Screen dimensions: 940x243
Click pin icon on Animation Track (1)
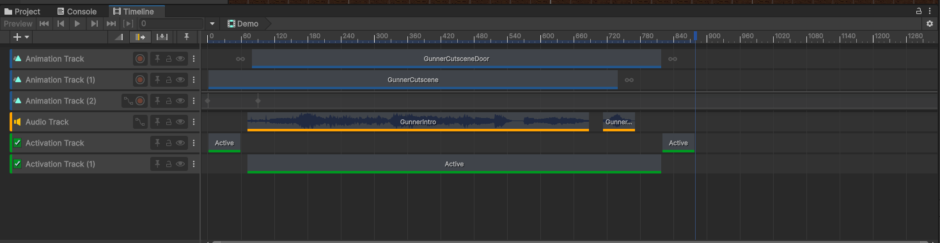click(157, 80)
